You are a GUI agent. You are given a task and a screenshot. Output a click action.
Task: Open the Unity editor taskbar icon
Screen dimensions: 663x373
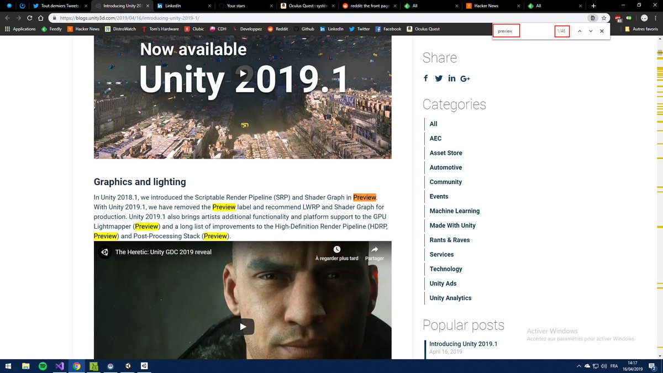(128, 366)
